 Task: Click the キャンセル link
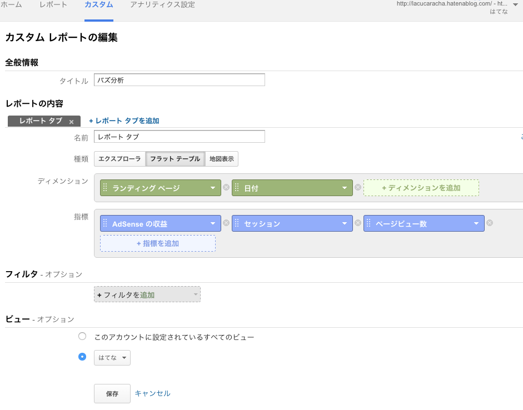coord(153,393)
